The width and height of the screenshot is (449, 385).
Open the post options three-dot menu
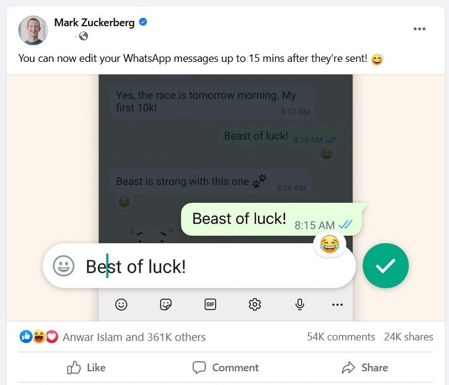coord(419,29)
